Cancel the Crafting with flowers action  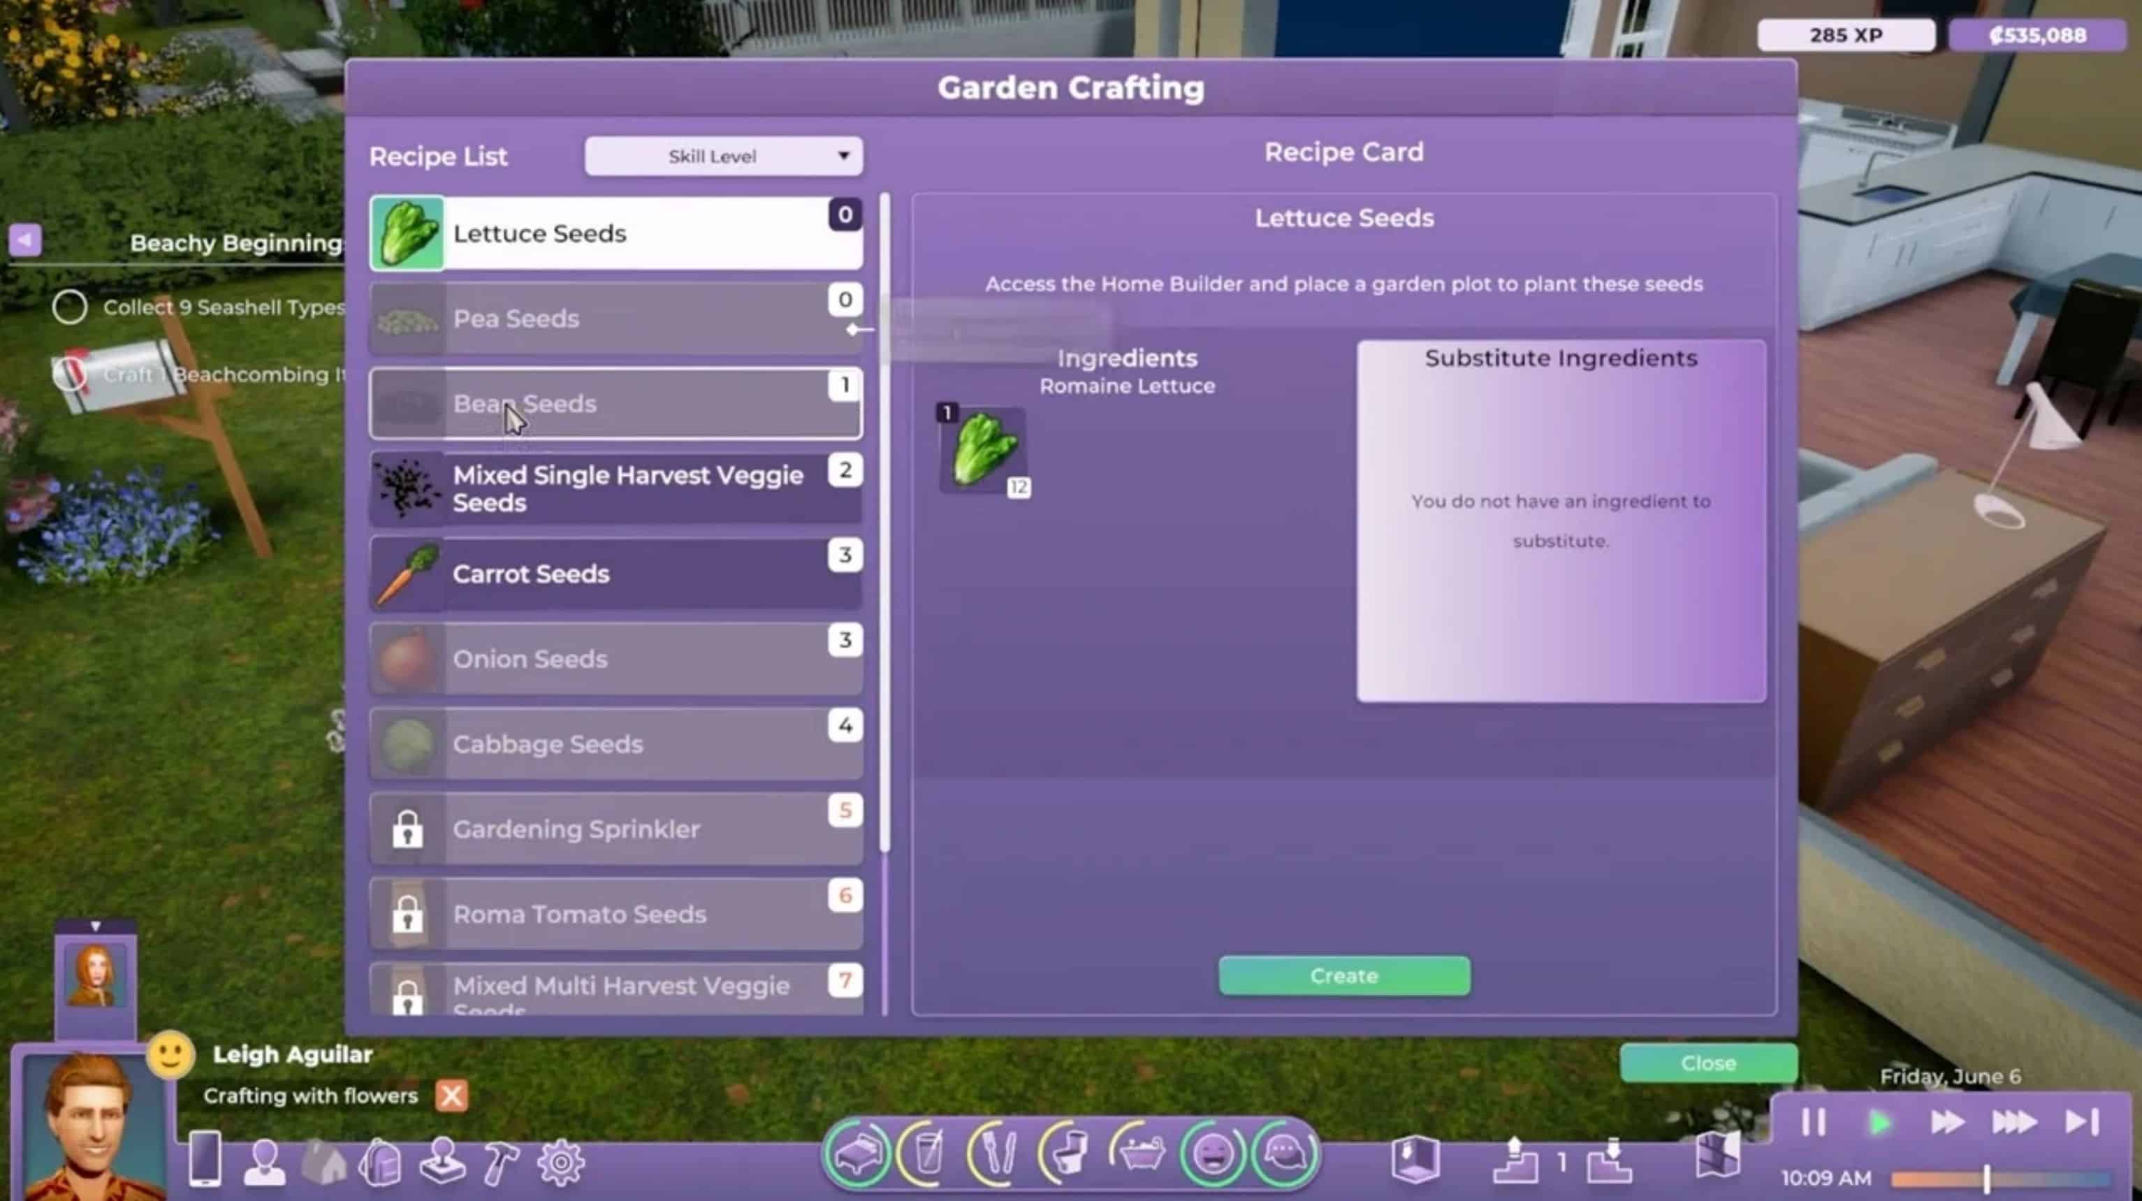tap(451, 1096)
